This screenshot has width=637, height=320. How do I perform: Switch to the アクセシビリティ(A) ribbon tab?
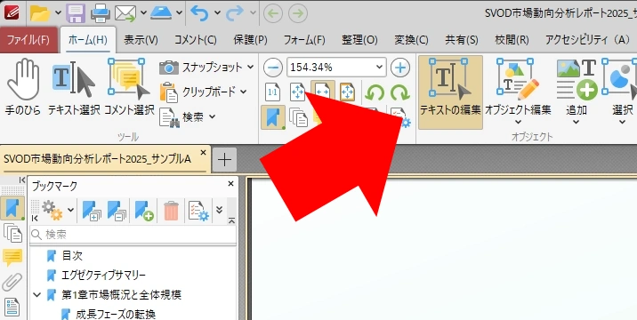(x=587, y=40)
